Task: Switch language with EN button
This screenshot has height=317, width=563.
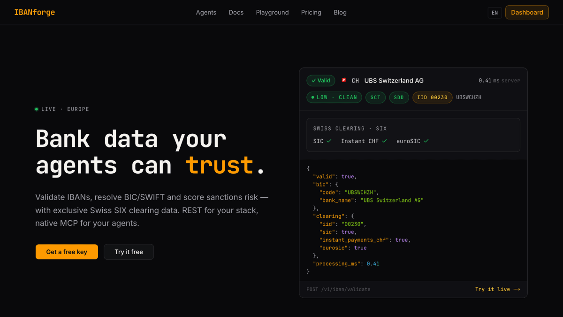Action: 495,13
